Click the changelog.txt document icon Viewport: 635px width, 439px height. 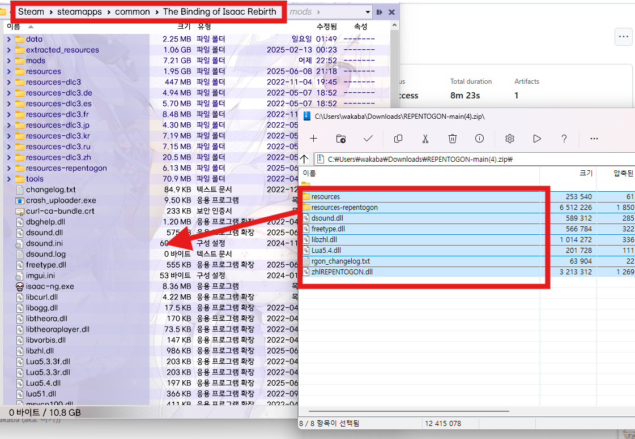[19, 190]
